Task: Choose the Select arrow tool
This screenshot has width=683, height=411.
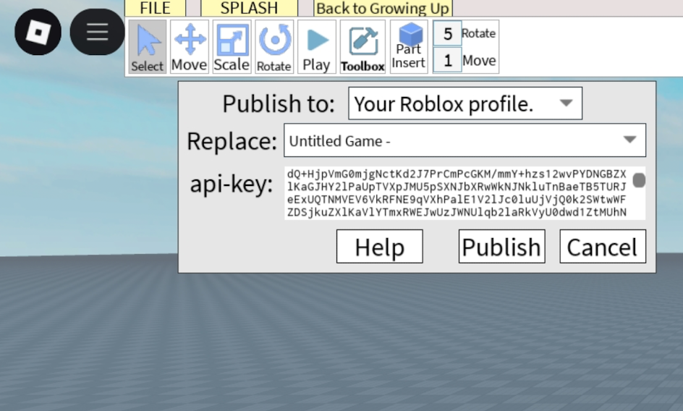Action: pyautogui.click(x=148, y=47)
